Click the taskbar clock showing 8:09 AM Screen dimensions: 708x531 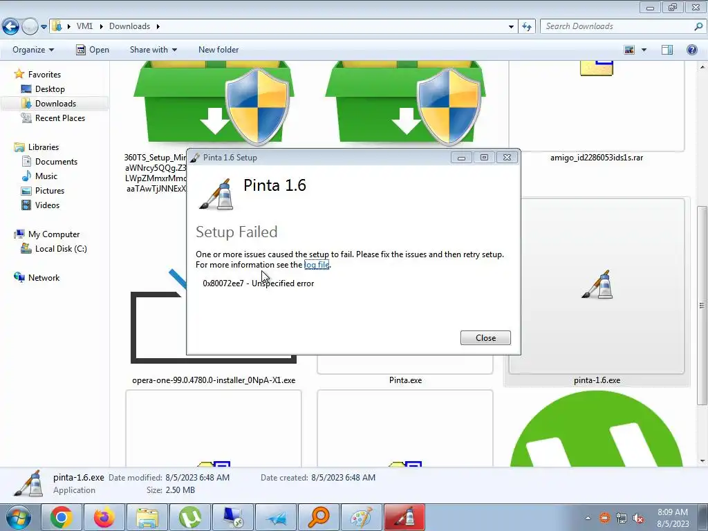tap(673, 517)
